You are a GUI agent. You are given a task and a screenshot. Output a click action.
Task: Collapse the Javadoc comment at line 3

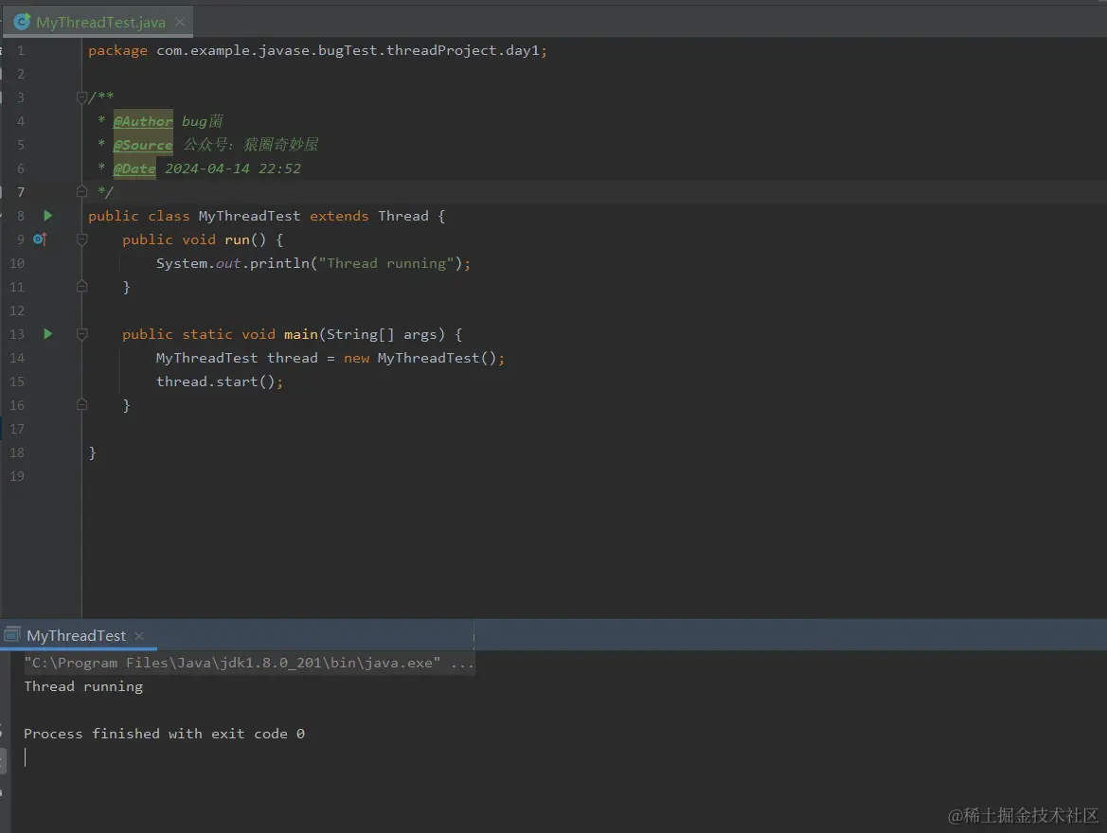point(81,97)
